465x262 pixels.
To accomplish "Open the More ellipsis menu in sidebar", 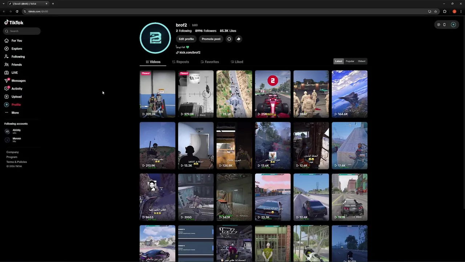I will pyautogui.click(x=7, y=112).
